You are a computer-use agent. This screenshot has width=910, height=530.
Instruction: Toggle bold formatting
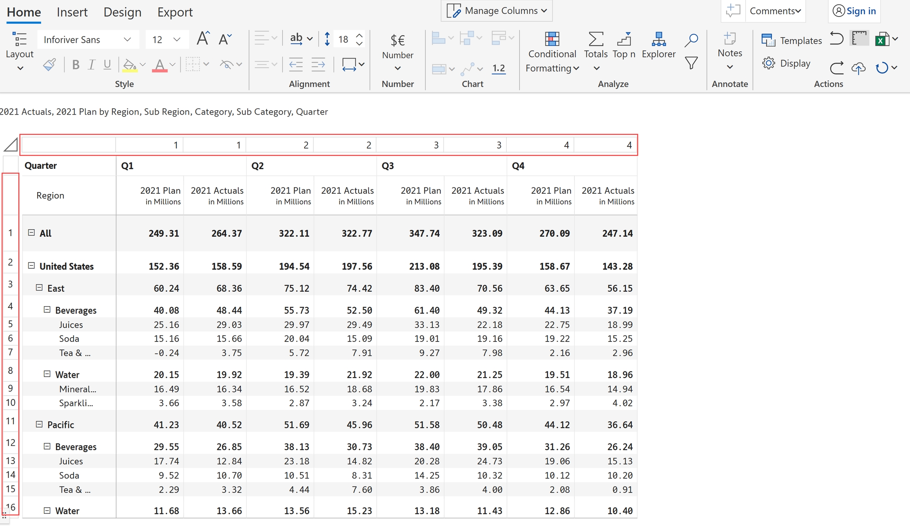75,64
